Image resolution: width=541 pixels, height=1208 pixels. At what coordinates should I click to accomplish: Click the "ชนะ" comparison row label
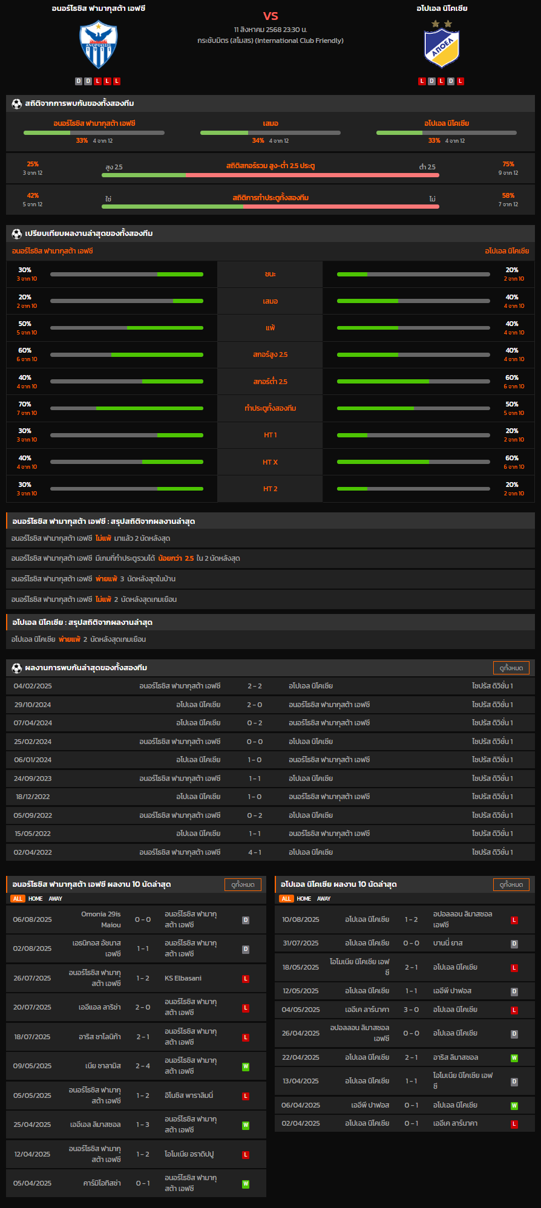pos(270,274)
